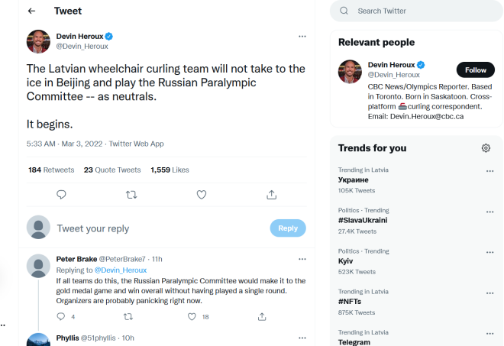This screenshot has height=346, width=504.
Task: Like the main tweet with the heart icon
Action: coord(202,195)
